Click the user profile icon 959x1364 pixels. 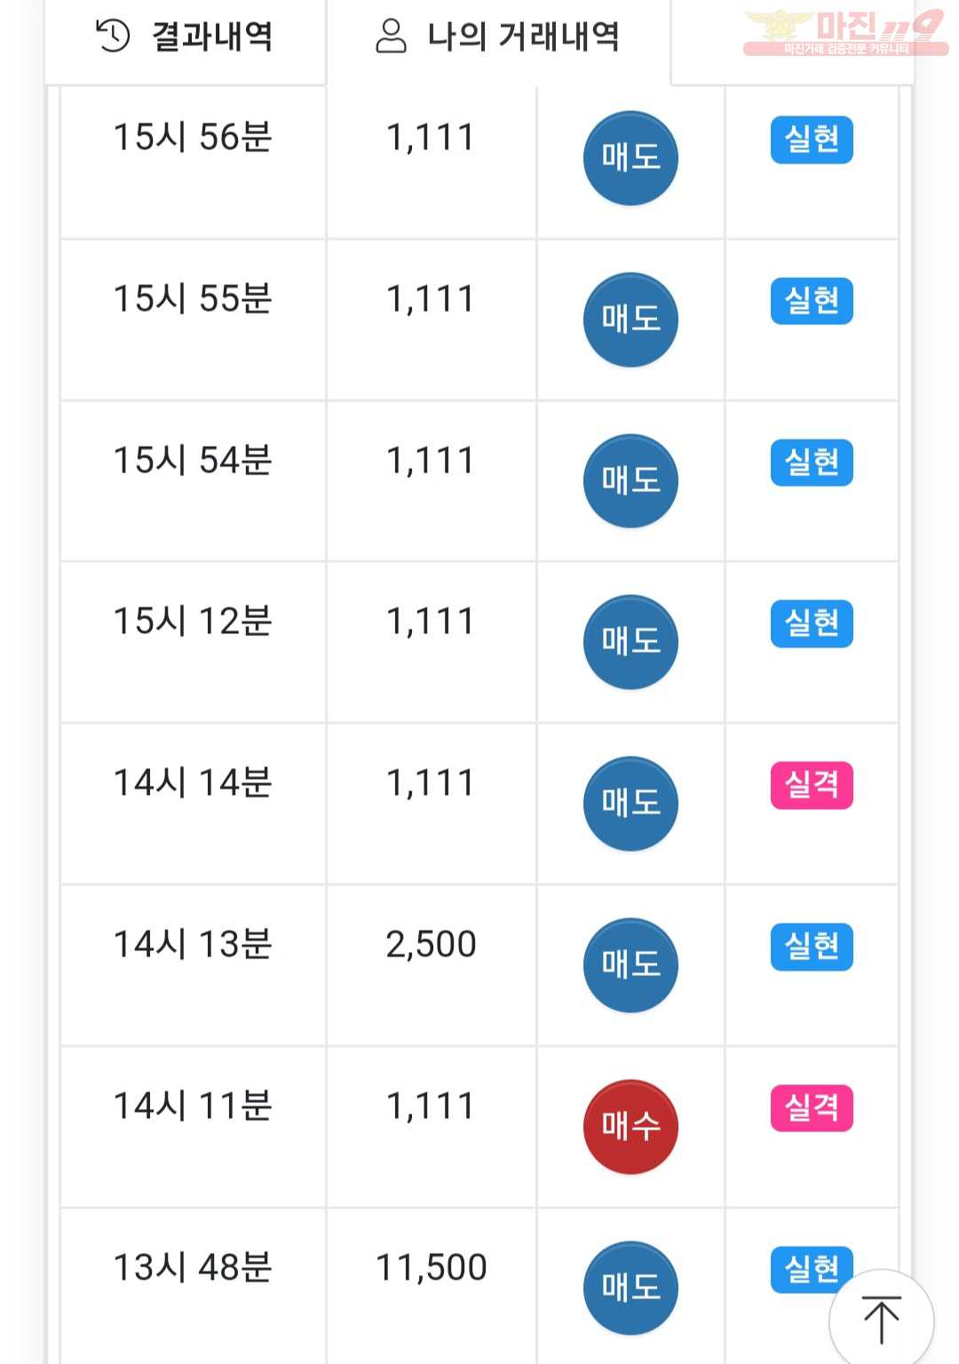point(391,36)
